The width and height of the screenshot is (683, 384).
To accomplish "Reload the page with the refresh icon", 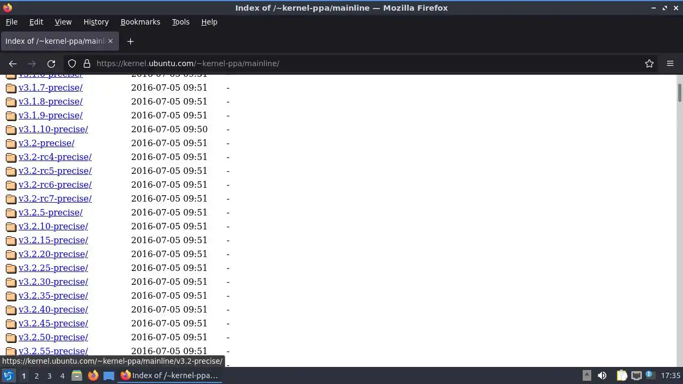I will 51,63.
